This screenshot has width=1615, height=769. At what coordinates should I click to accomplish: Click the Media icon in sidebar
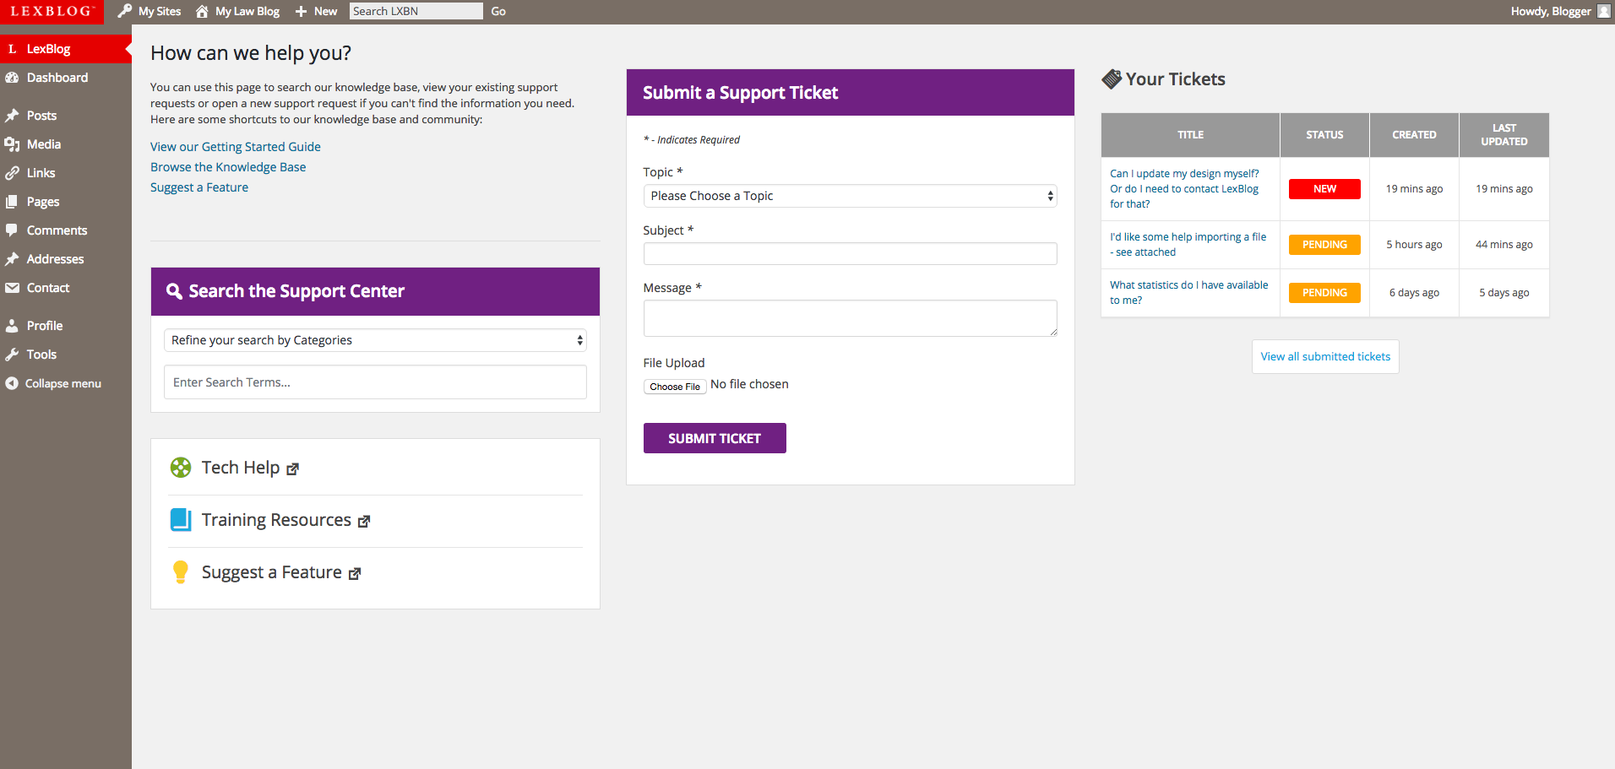[x=12, y=144]
